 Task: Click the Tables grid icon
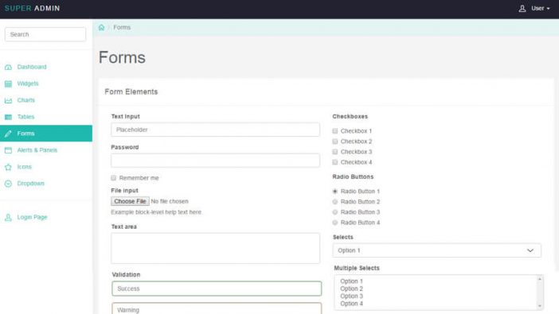point(8,117)
